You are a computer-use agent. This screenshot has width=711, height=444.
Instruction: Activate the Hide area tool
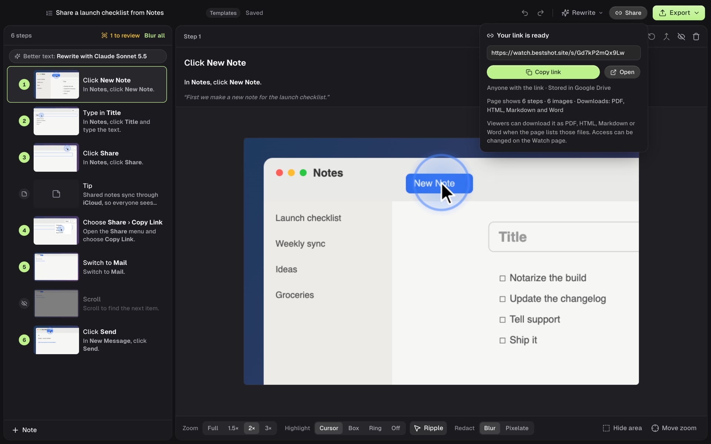click(x=622, y=428)
